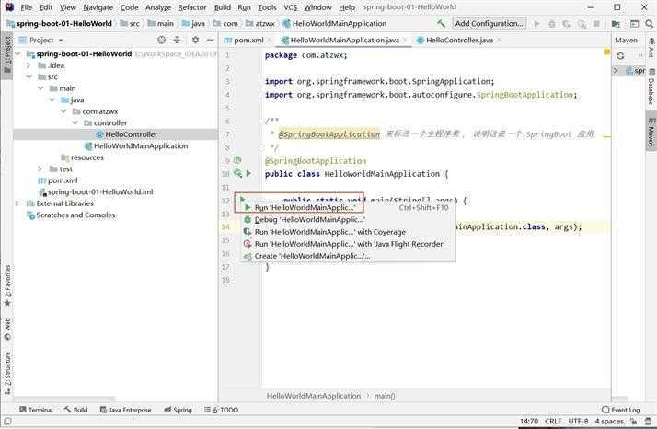This screenshot has height=429, width=657.
Task: Open the Terminal tool window
Action: (x=36, y=410)
